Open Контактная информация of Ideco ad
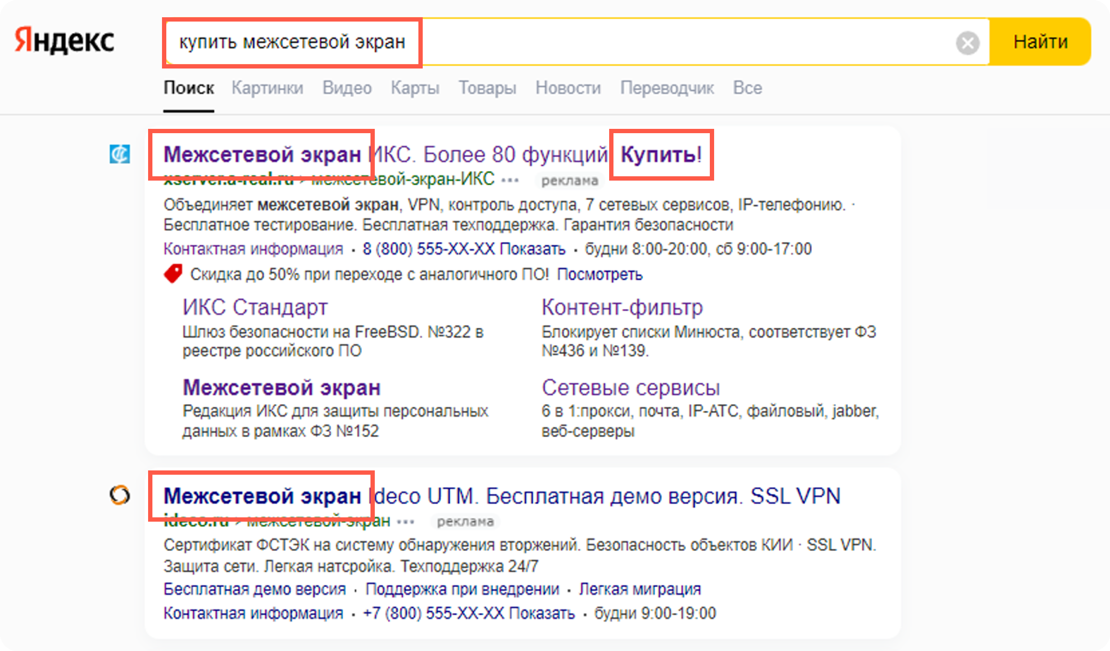 pyautogui.click(x=253, y=613)
